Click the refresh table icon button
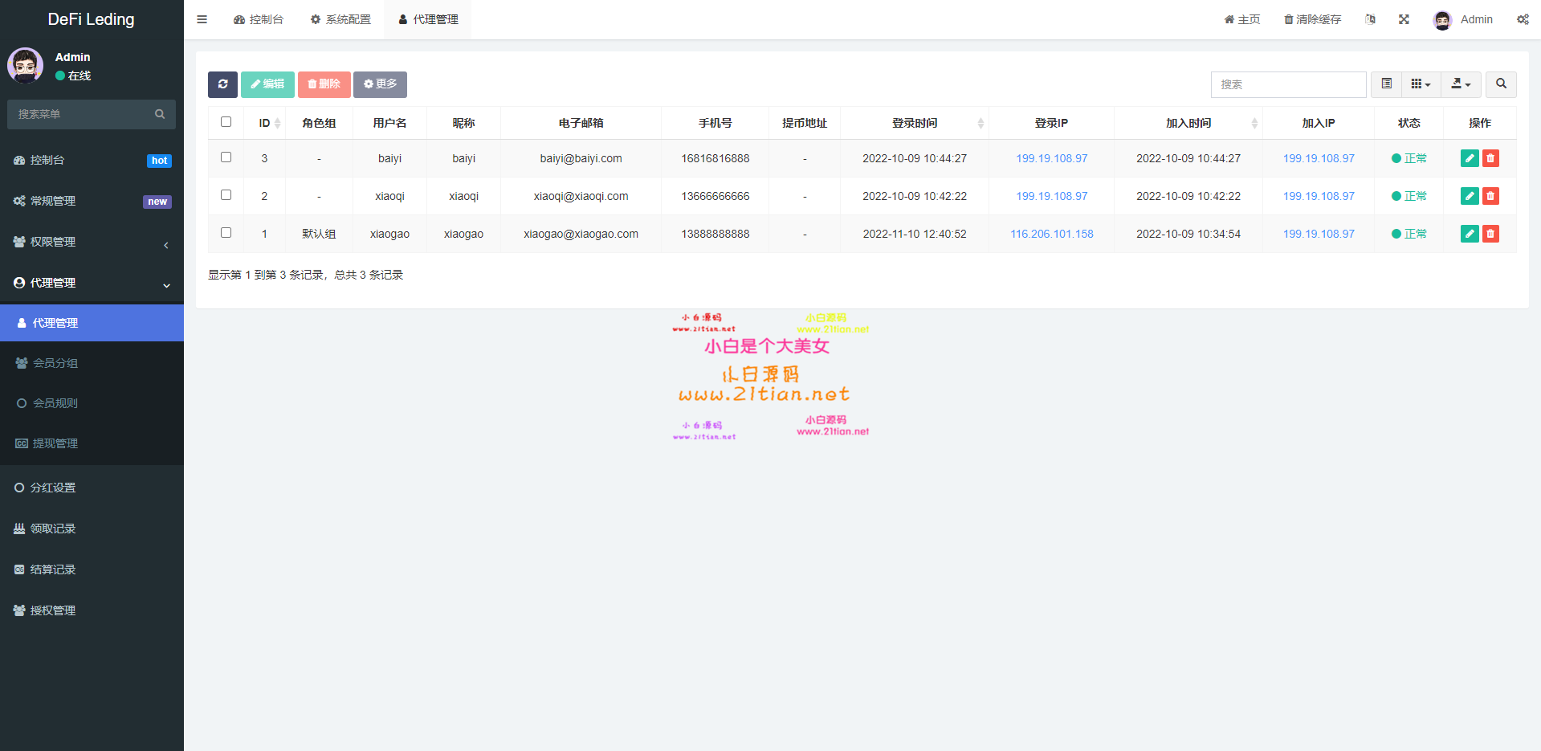This screenshot has width=1541, height=751. click(x=222, y=84)
